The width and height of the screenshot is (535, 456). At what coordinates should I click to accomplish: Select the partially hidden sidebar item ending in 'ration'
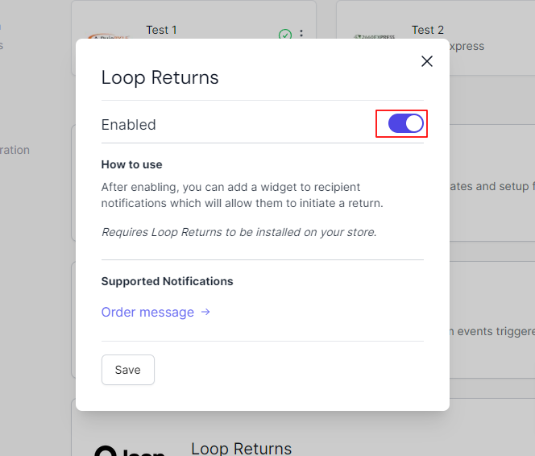(15, 150)
